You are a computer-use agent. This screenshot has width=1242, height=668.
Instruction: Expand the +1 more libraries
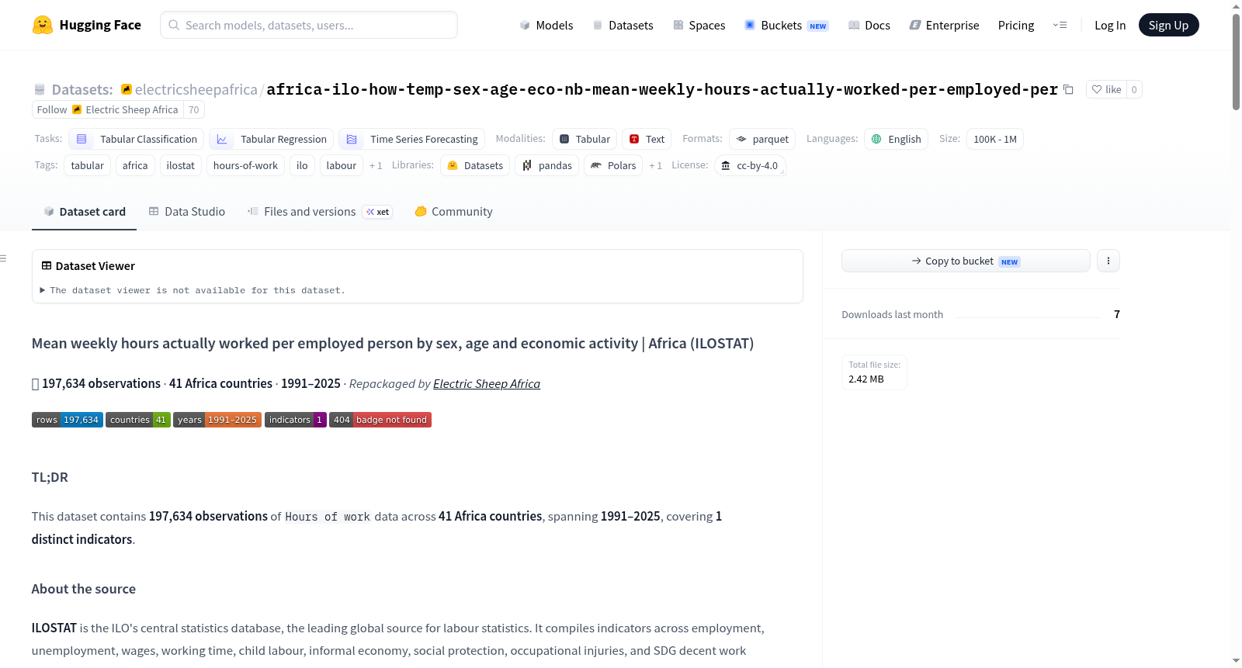tap(655, 165)
